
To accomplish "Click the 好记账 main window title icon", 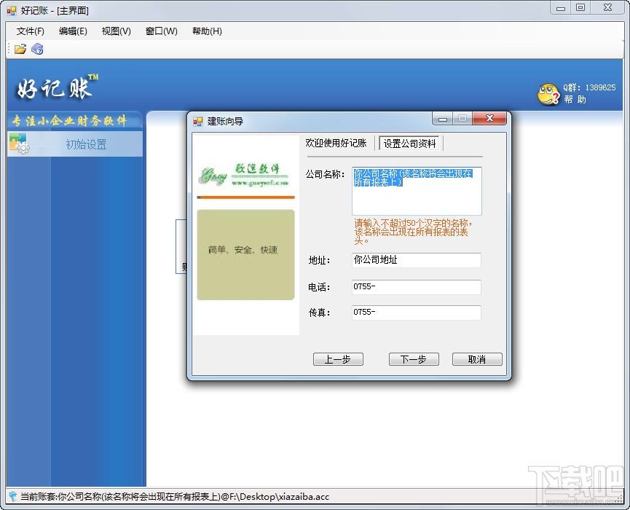I will (12, 11).
